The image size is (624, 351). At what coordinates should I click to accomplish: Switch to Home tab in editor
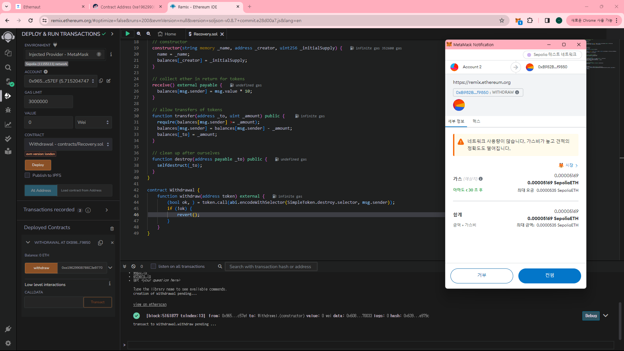pos(167,34)
